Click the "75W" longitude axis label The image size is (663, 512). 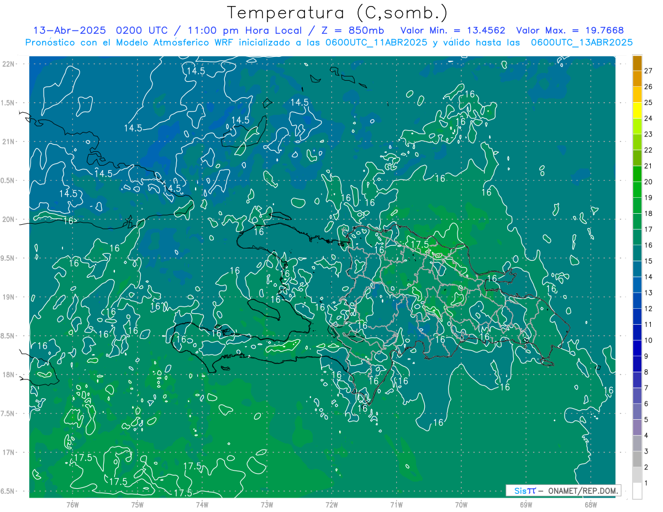137,504
